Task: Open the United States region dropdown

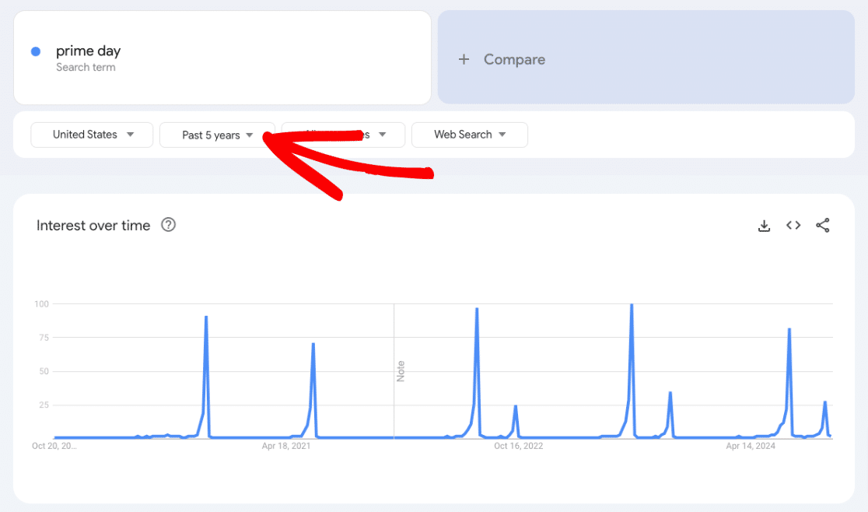Action: click(91, 134)
